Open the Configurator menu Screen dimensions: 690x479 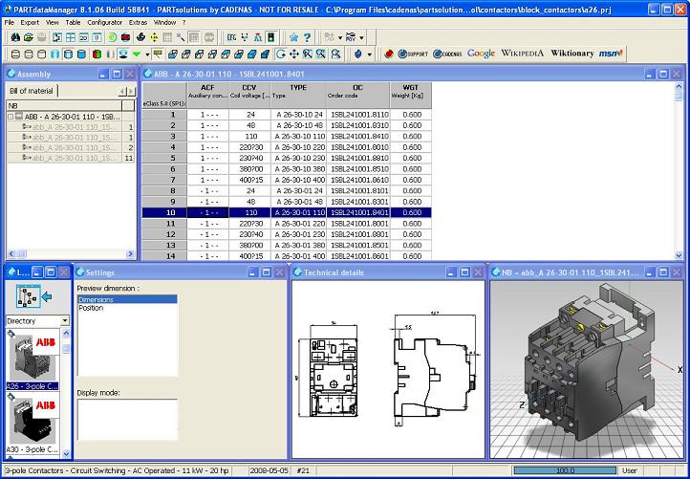[x=105, y=22]
